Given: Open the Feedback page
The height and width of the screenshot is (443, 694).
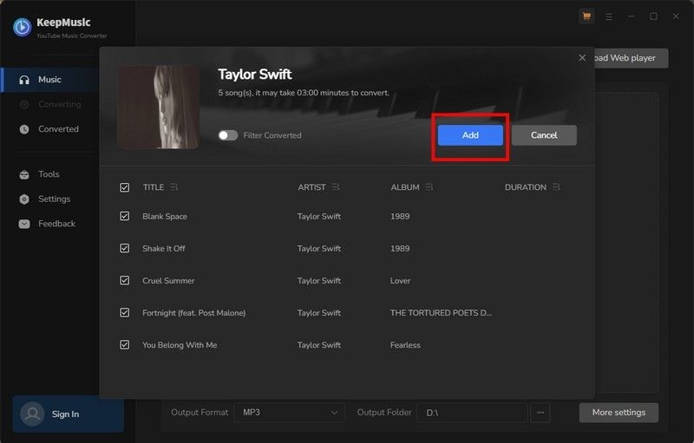Looking at the screenshot, I should (x=49, y=224).
